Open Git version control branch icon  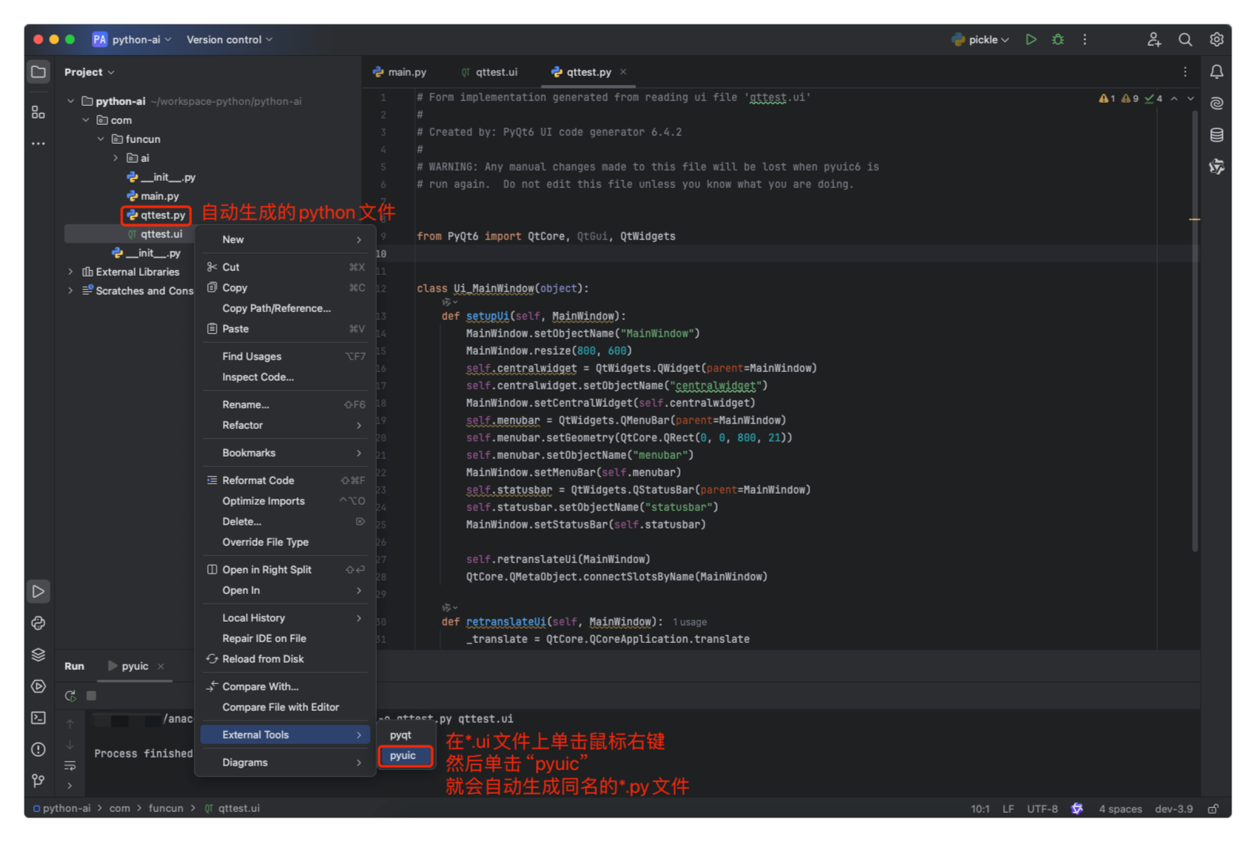38,781
